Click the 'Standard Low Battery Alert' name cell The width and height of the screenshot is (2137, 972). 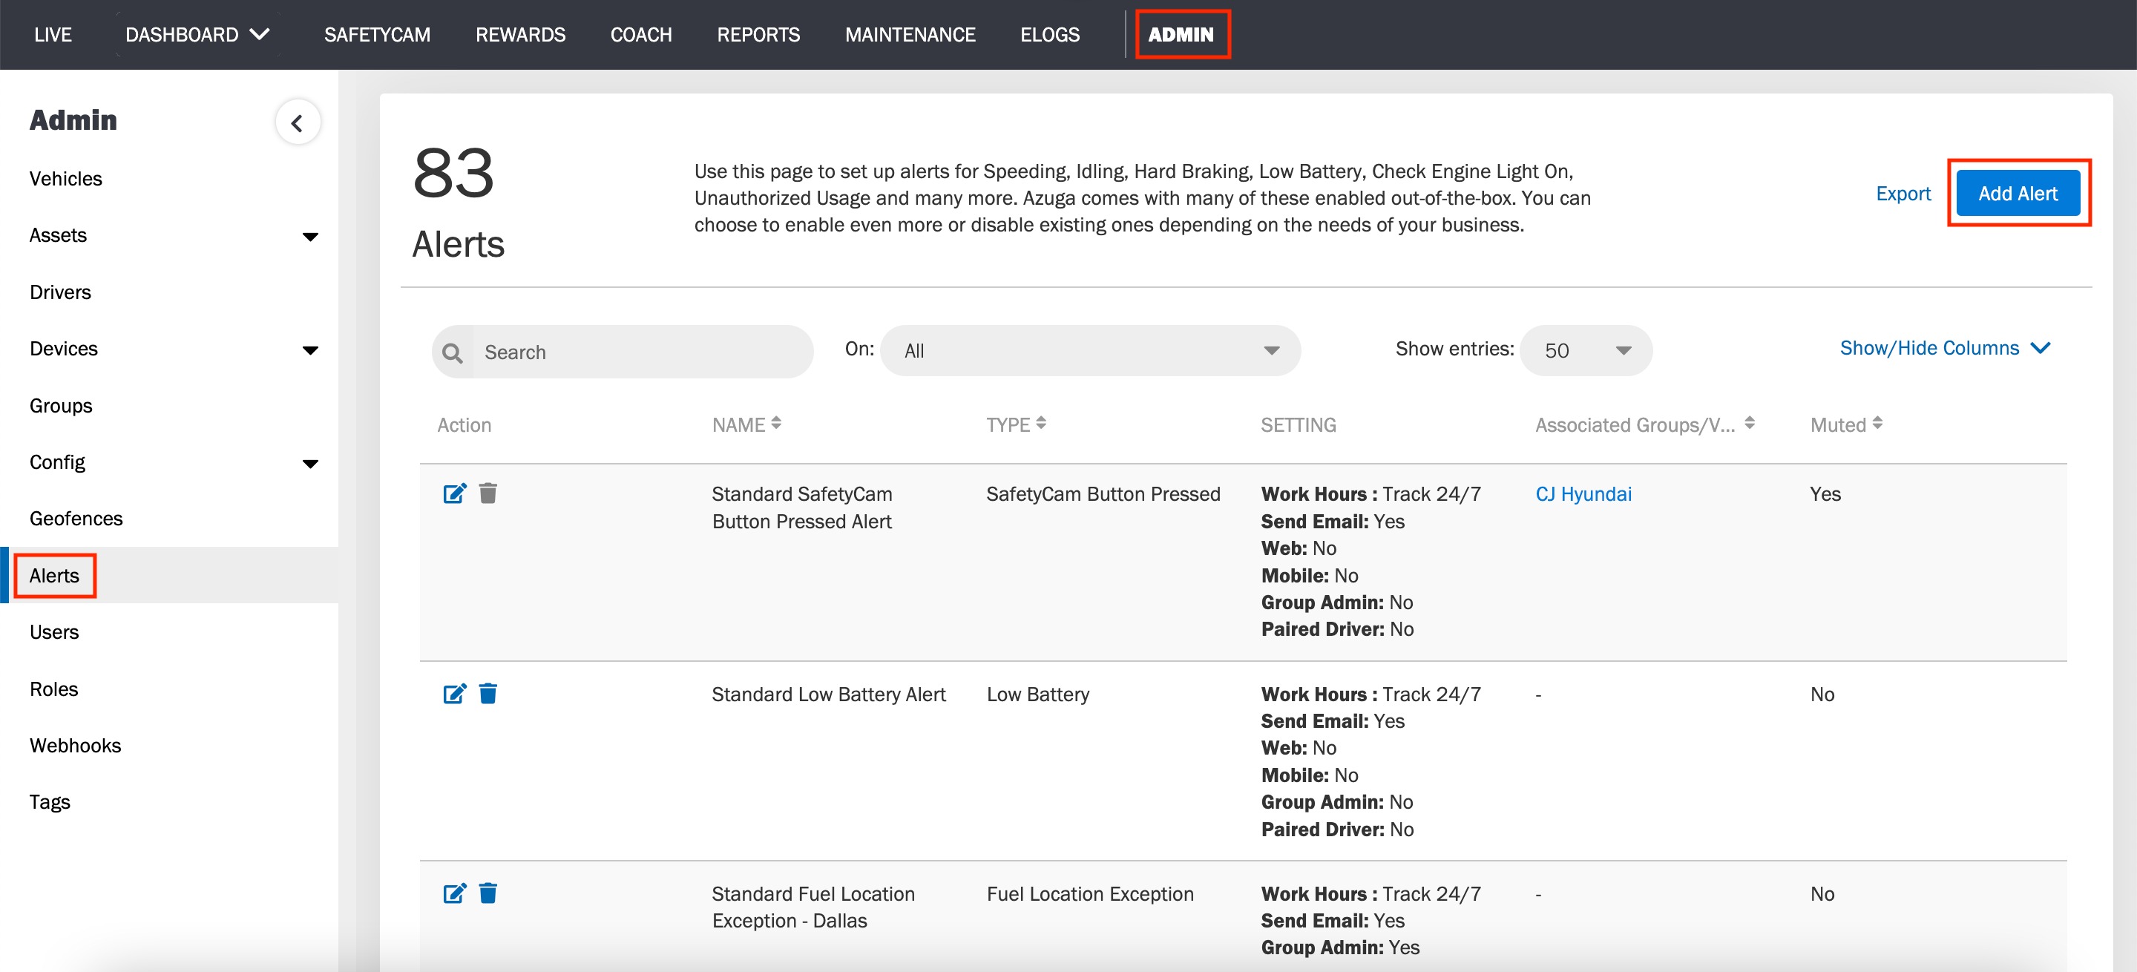click(828, 694)
